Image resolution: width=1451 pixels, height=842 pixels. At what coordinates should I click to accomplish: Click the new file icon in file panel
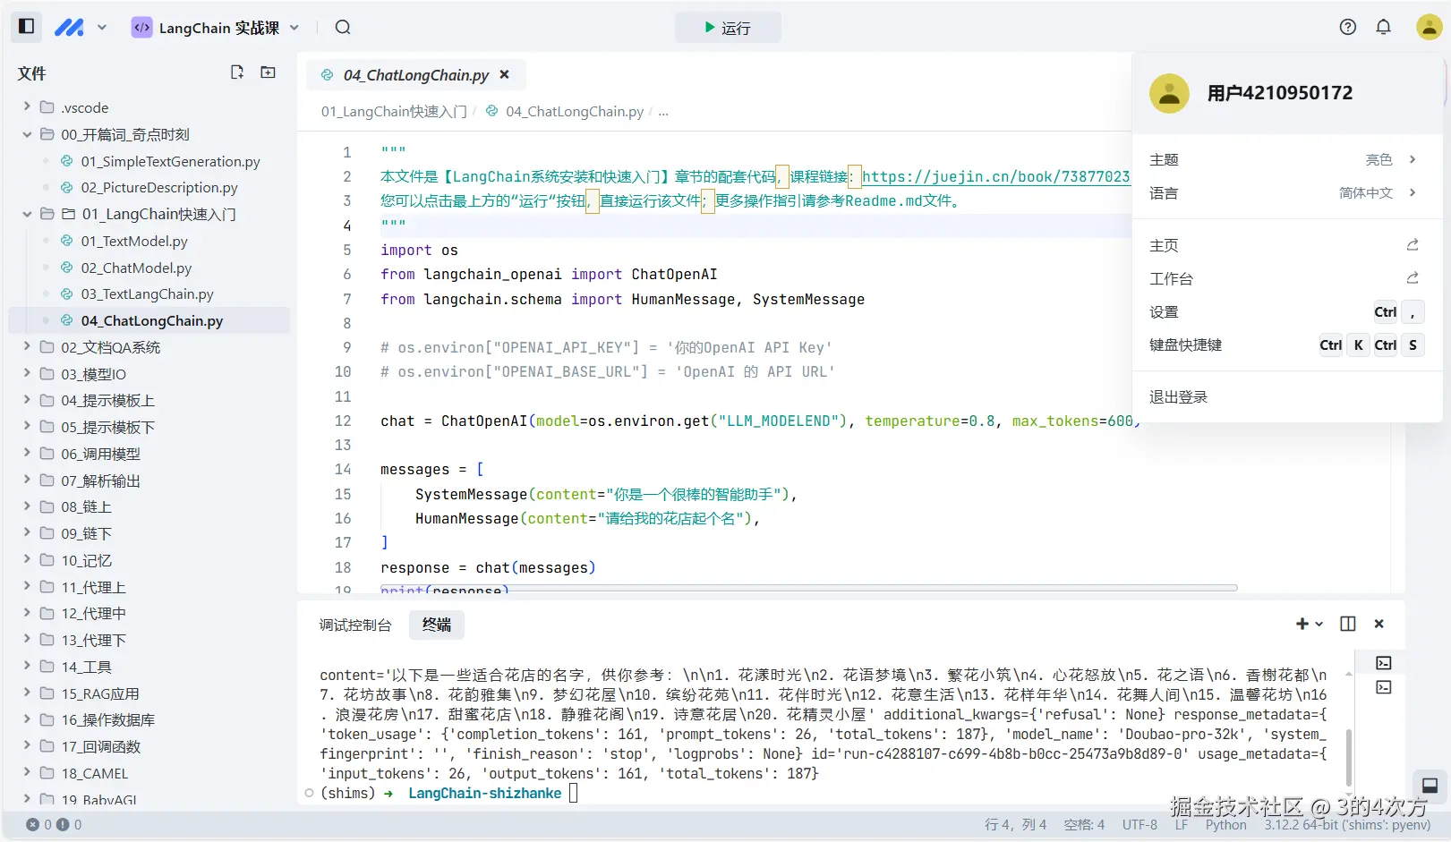[x=236, y=72]
